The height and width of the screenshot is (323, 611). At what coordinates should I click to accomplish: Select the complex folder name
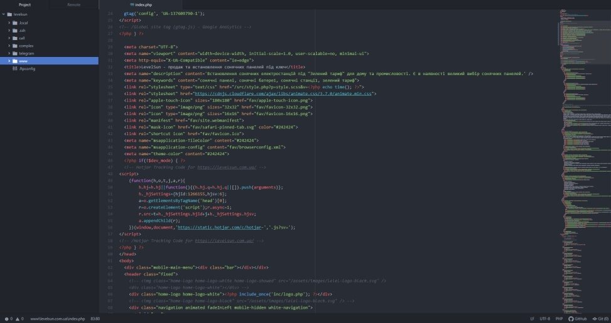(x=26, y=46)
